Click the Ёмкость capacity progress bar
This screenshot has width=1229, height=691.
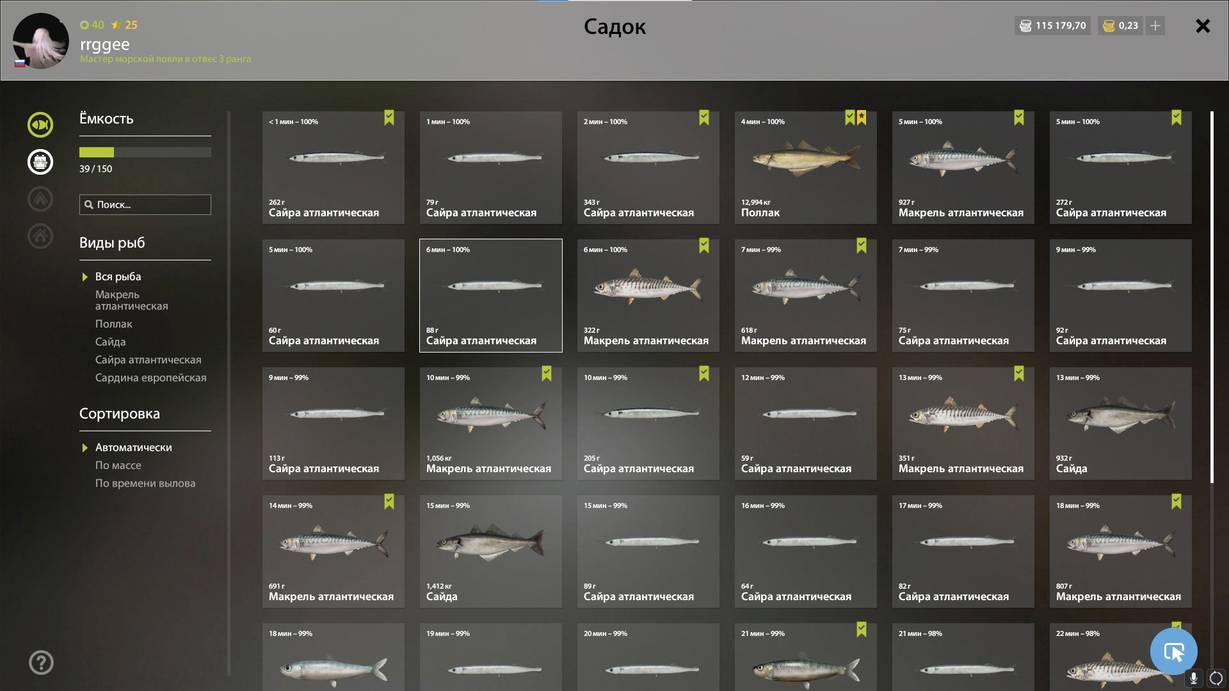(x=145, y=152)
